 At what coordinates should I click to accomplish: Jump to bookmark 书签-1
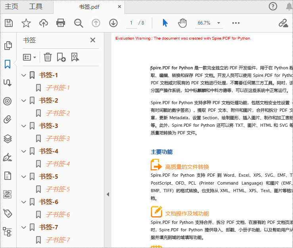point(48,75)
